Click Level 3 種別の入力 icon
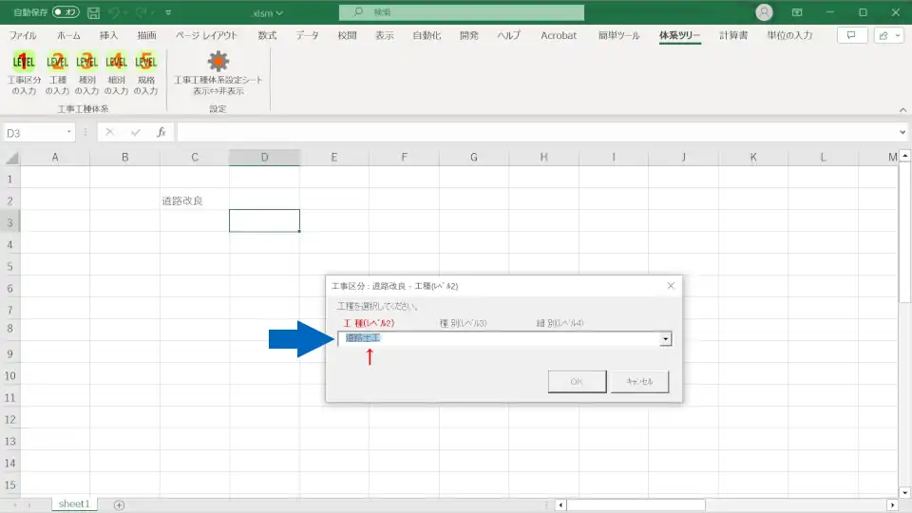 (x=86, y=63)
